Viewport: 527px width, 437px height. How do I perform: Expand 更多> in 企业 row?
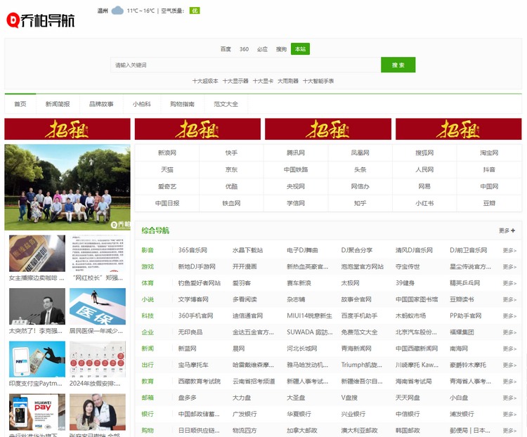[x=509, y=332]
